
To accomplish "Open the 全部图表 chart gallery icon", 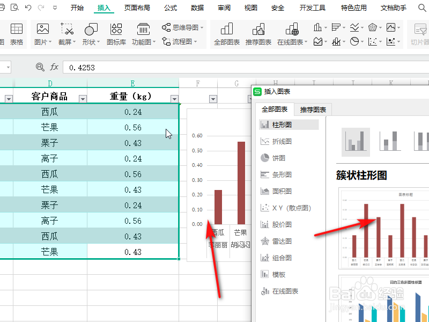I will click(x=227, y=32).
